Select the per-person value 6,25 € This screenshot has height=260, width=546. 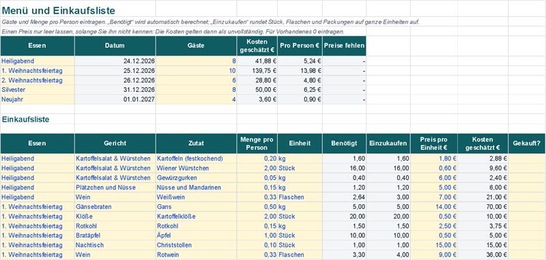point(300,90)
